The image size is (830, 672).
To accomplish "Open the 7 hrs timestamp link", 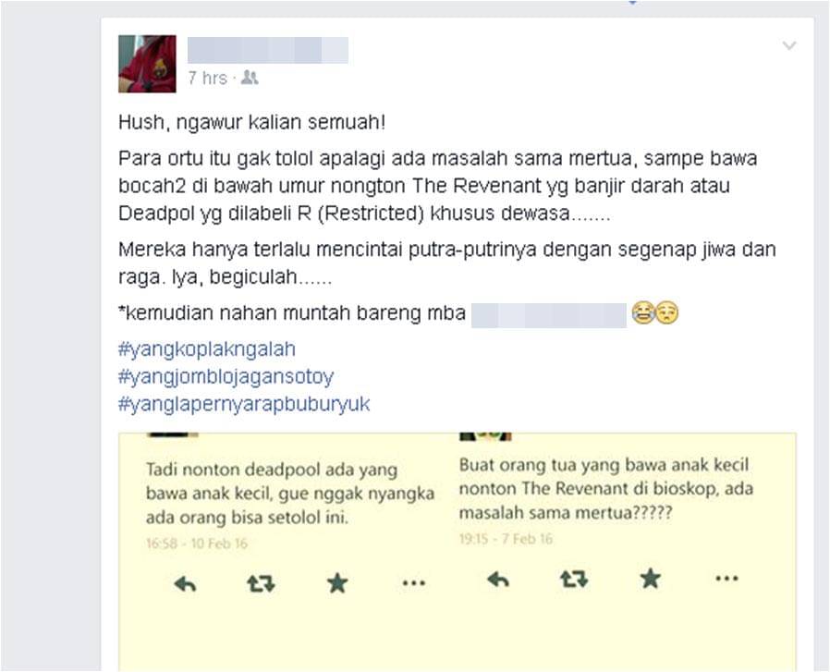I will click(x=207, y=79).
